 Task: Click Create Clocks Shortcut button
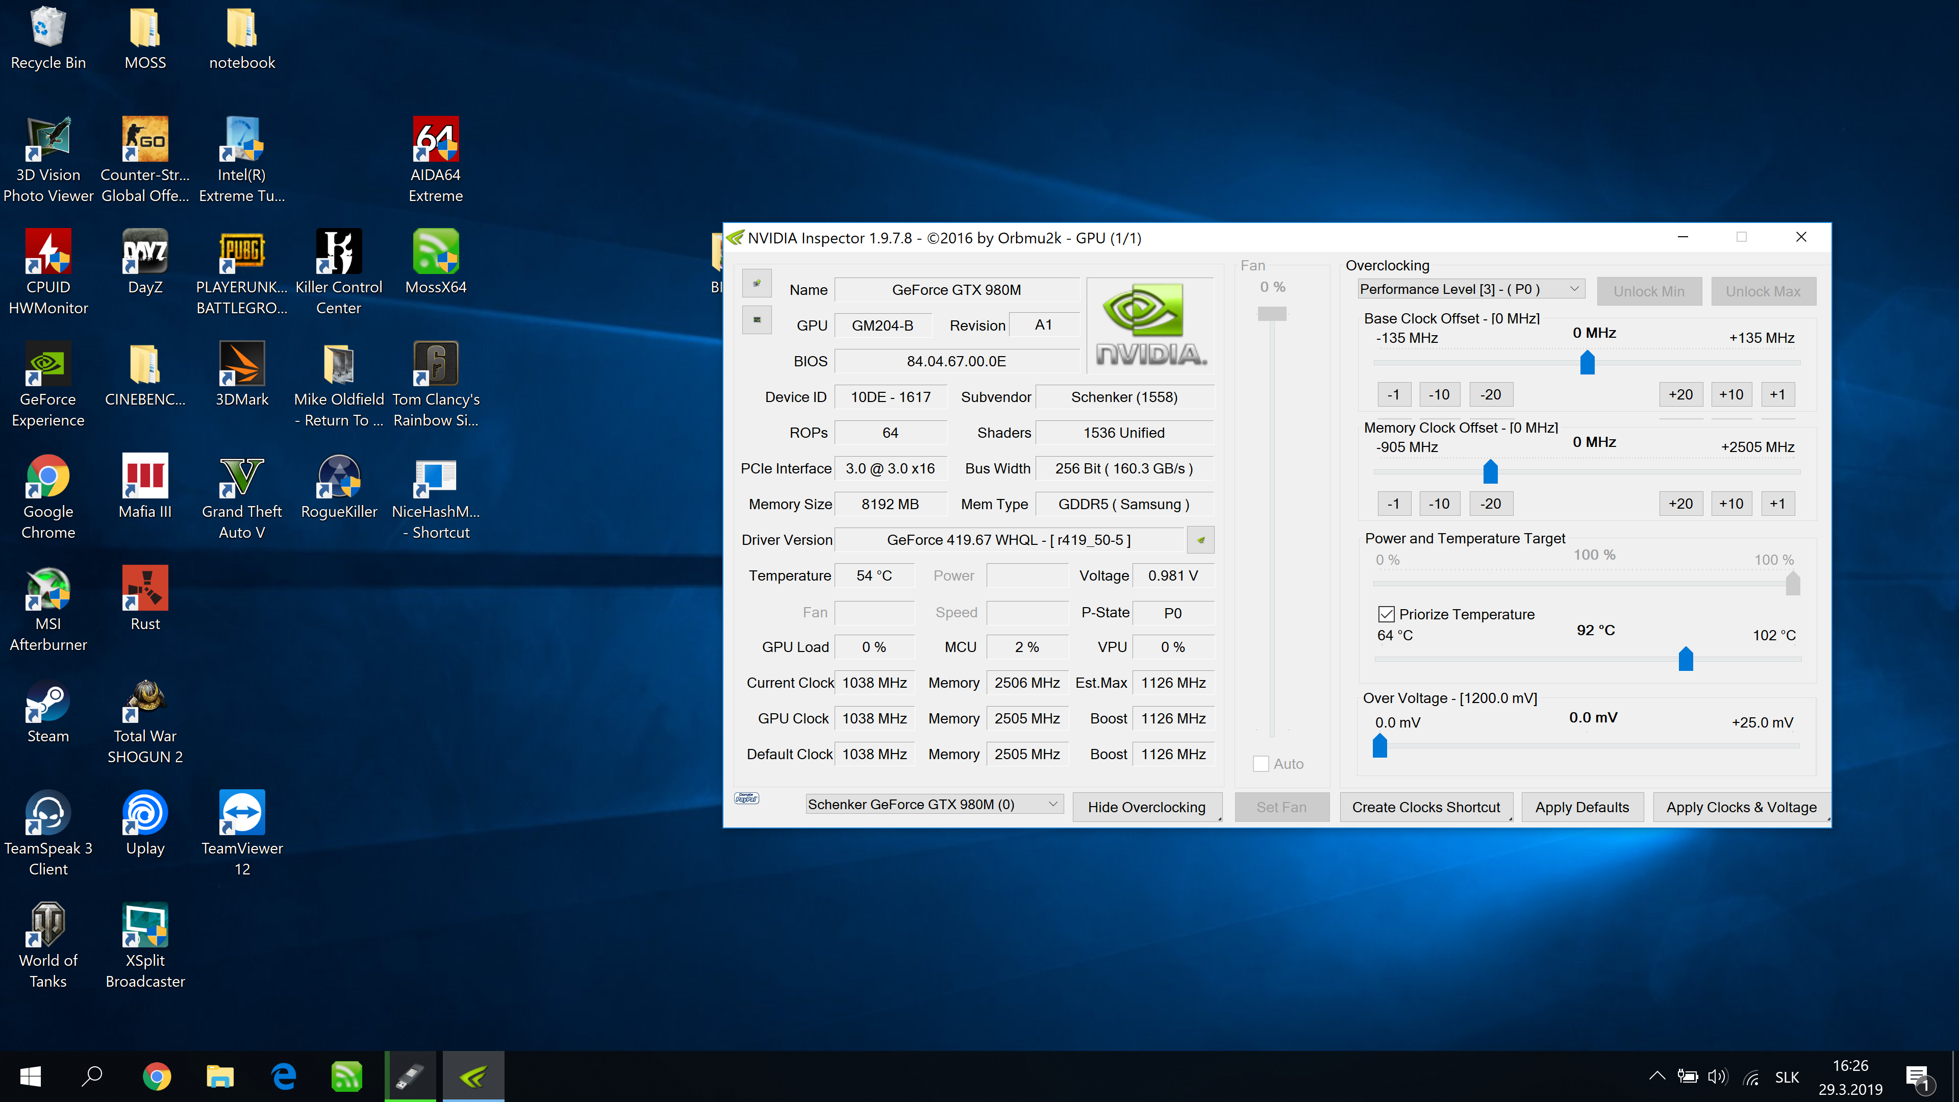(1426, 807)
